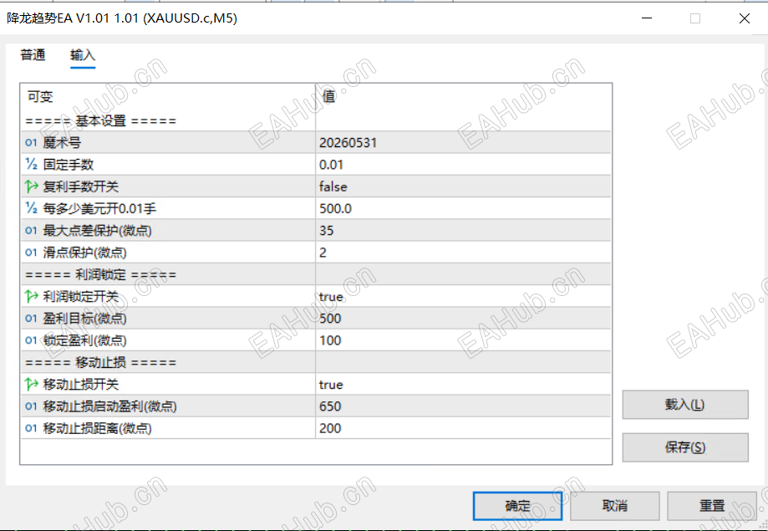Image resolution: width=768 pixels, height=531 pixels.
Task: Click the 保存(S) button
Action: point(685,447)
